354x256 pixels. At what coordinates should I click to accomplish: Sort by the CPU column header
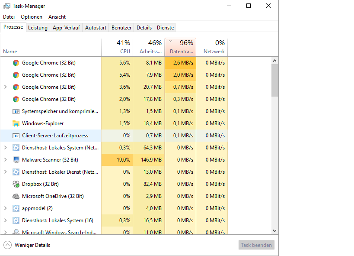tap(117, 47)
